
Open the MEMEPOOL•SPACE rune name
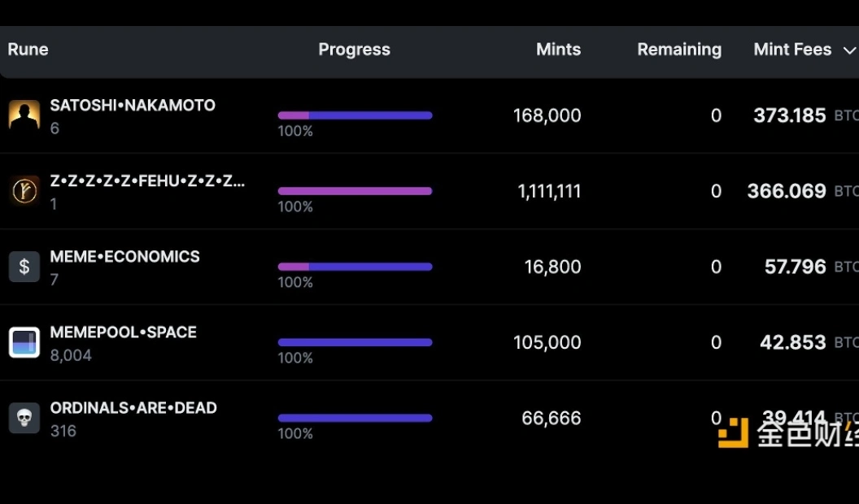click(x=124, y=332)
